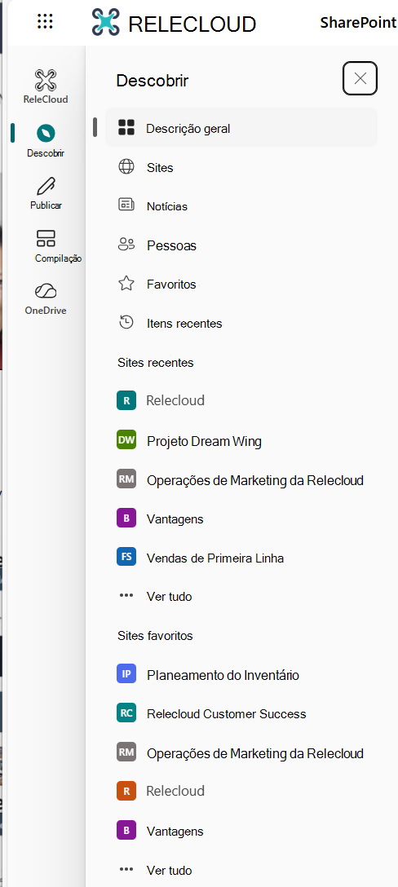
Task: Open Vantagens under Sites favoritos
Action: (241, 832)
